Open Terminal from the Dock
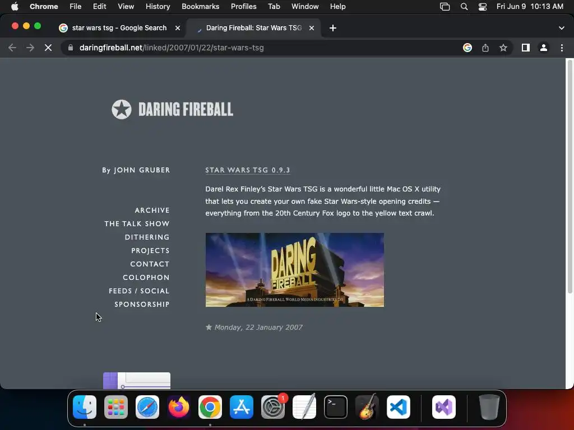The height and width of the screenshot is (430, 574). [336, 407]
